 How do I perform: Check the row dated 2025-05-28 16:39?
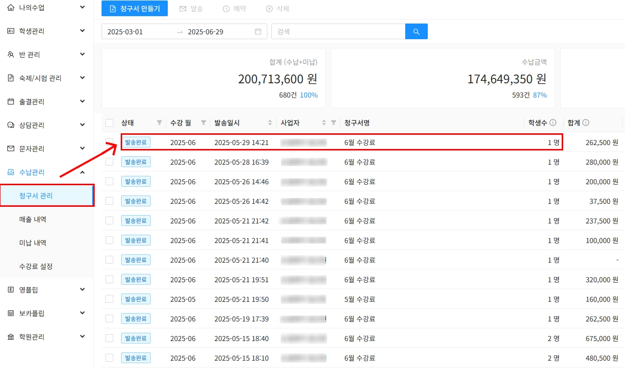[109, 162]
